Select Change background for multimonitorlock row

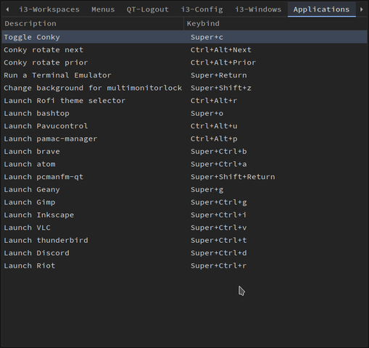[x=185, y=88]
